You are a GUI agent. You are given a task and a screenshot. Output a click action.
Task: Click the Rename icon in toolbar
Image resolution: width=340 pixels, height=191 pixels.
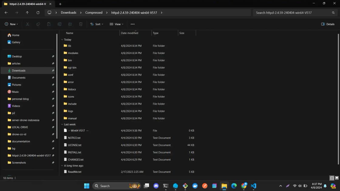[x=59, y=24]
